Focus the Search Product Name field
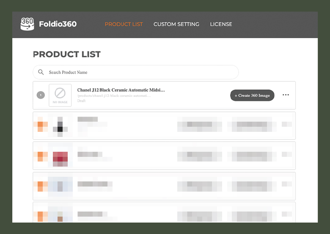Image resolution: width=330 pixels, height=234 pixels. (136, 72)
